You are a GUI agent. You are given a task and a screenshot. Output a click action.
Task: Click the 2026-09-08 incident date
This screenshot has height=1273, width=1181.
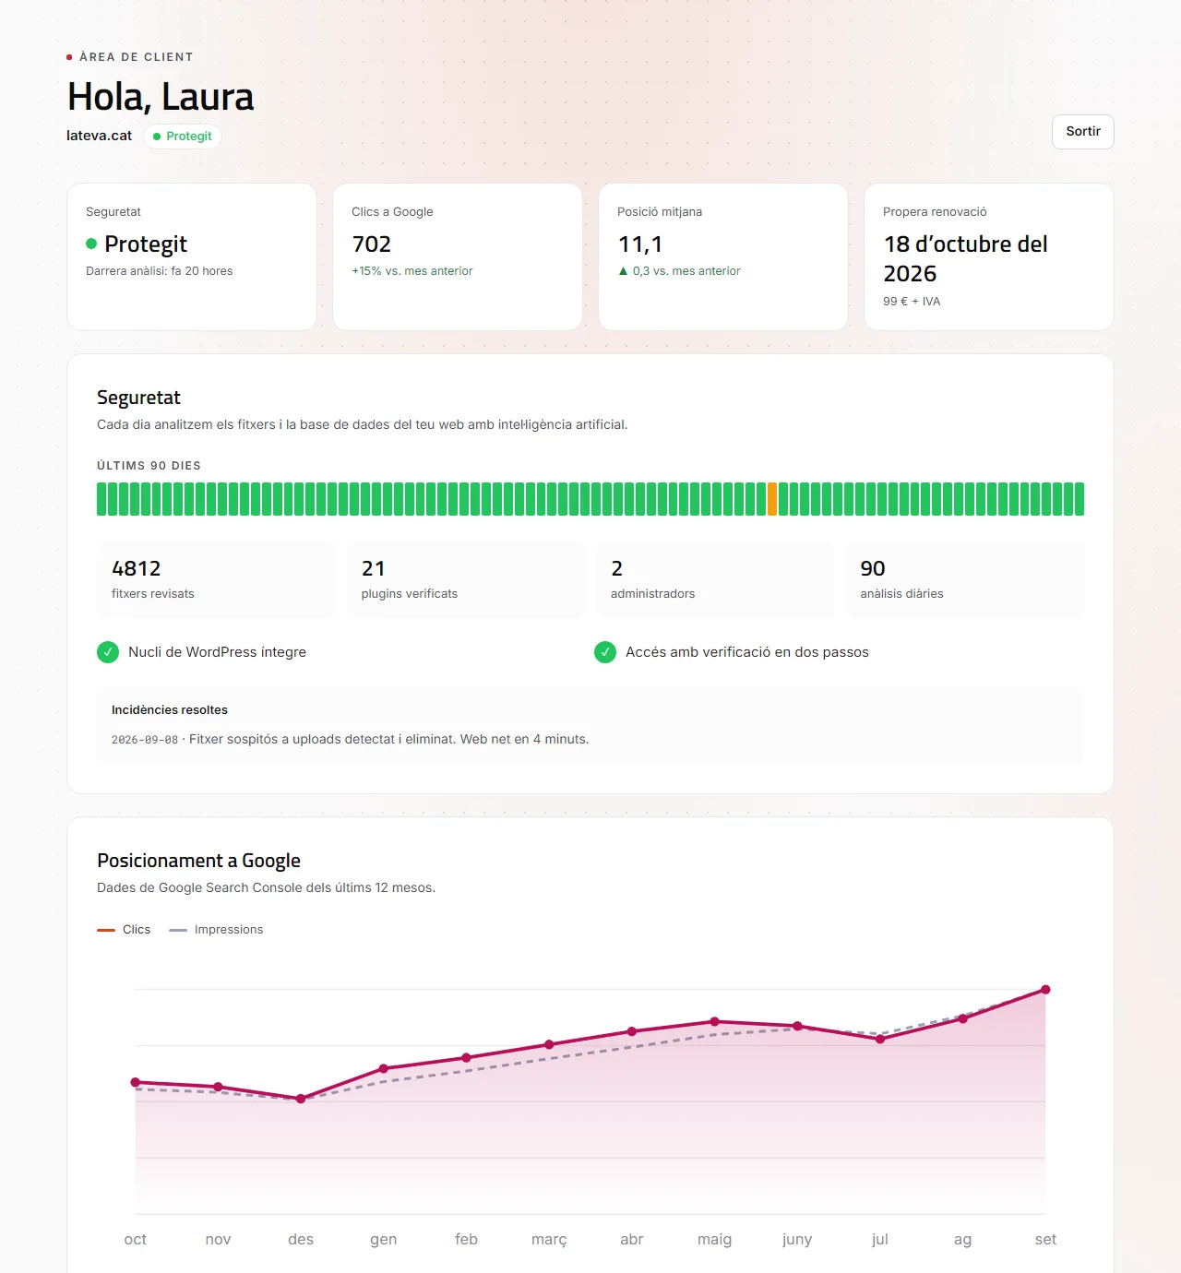pos(145,740)
